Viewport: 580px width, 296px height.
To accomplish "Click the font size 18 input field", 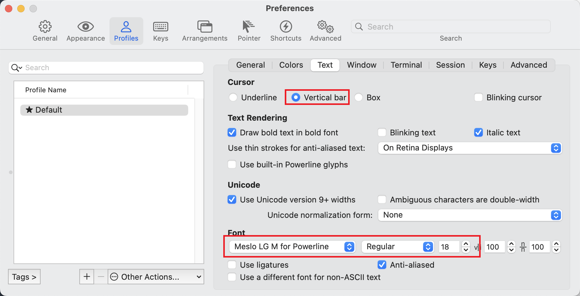I will point(449,247).
